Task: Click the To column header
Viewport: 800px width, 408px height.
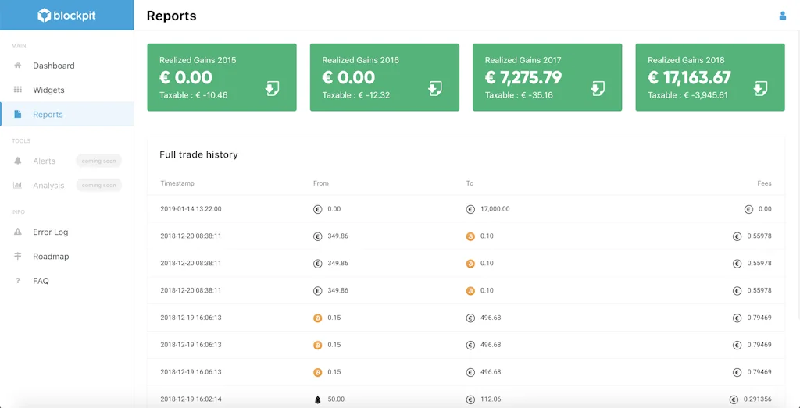Action: 470,183
